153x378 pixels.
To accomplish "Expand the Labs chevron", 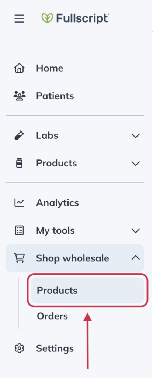I will tap(136, 136).
